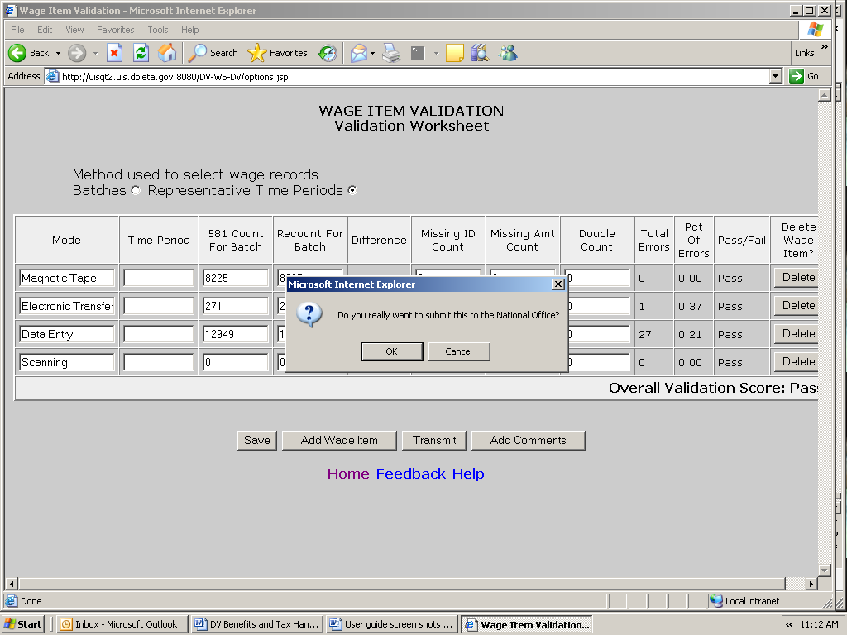The width and height of the screenshot is (847, 635).
Task: Open the Tools menu
Action: point(157,30)
